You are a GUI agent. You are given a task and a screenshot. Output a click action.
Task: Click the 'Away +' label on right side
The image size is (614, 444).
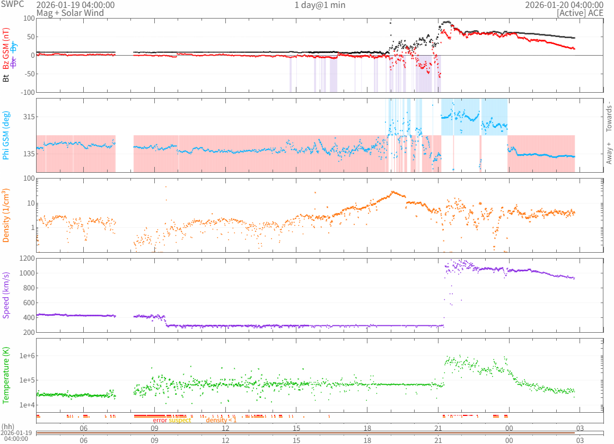(x=609, y=153)
